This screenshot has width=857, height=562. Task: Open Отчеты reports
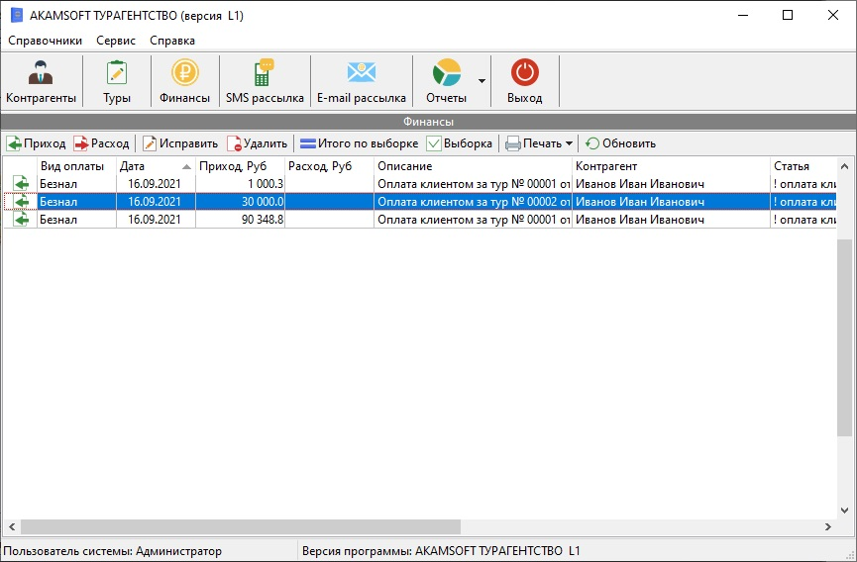(x=446, y=81)
